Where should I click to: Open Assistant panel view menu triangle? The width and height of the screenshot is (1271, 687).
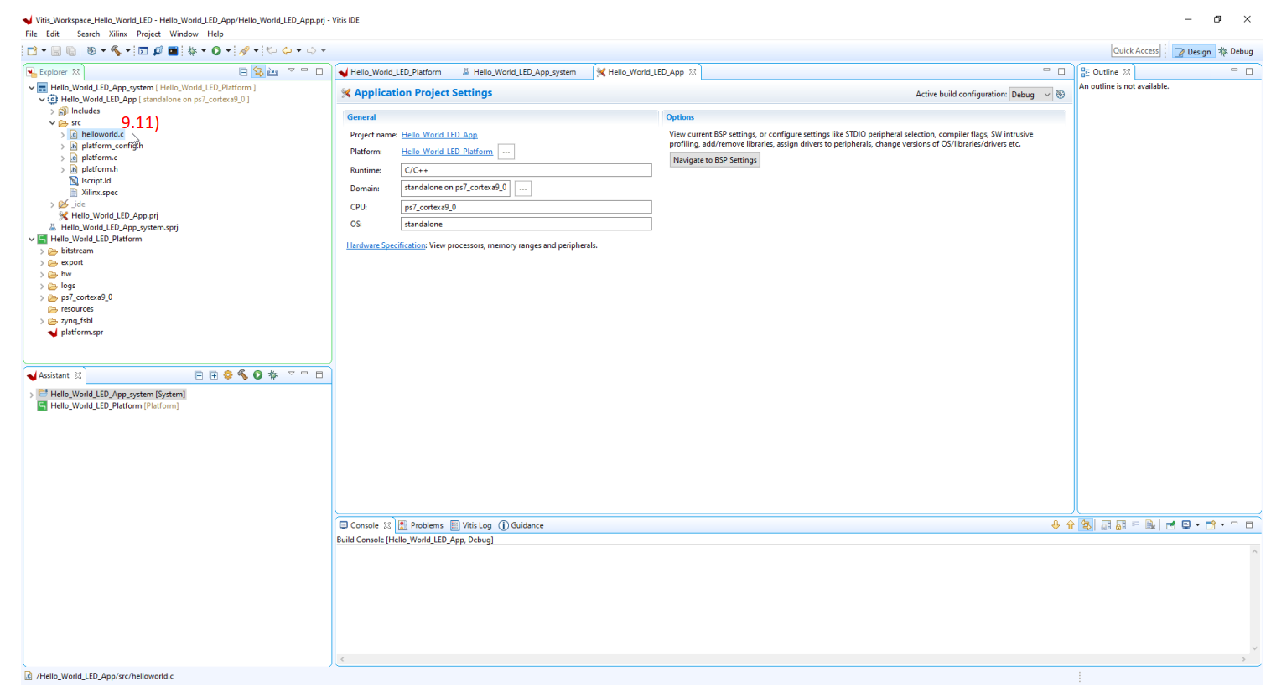click(x=291, y=374)
